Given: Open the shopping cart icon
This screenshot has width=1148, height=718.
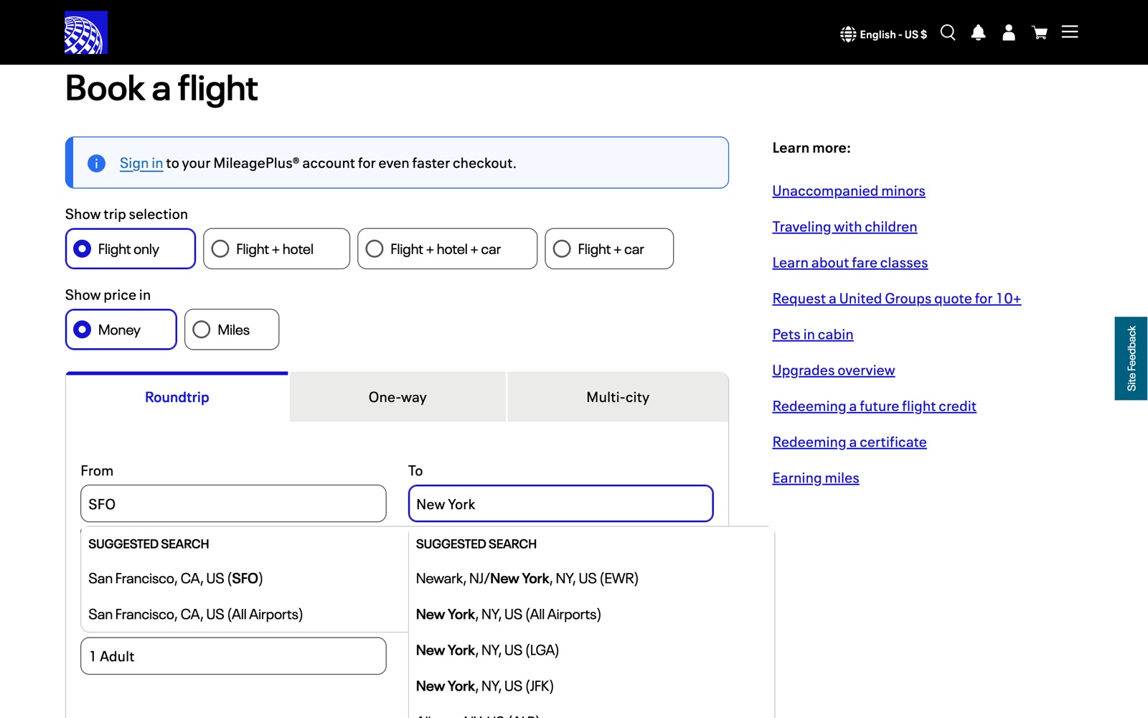Looking at the screenshot, I should [x=1040, y=33].
